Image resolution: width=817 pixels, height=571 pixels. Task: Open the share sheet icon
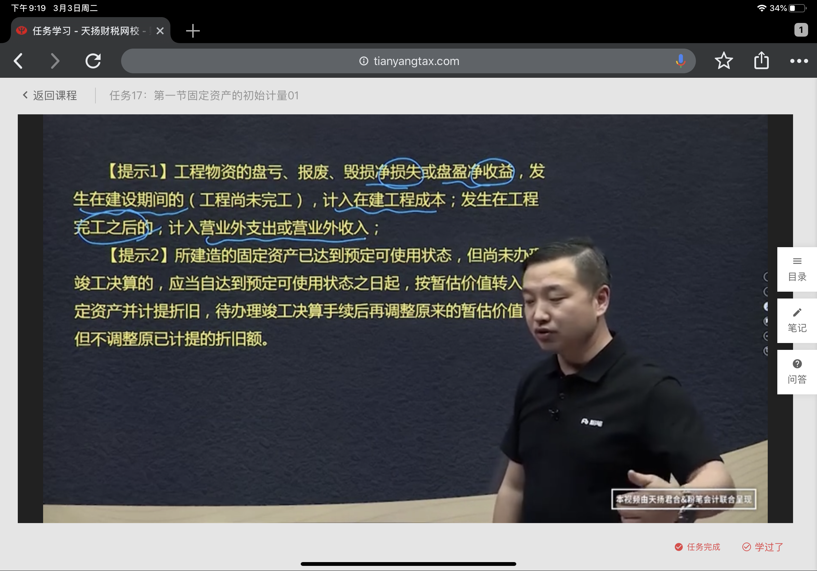coord(761,61)
